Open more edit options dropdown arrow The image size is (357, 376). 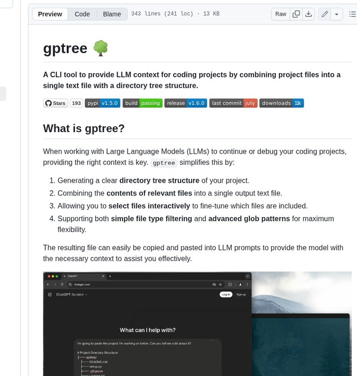point(337,14)
